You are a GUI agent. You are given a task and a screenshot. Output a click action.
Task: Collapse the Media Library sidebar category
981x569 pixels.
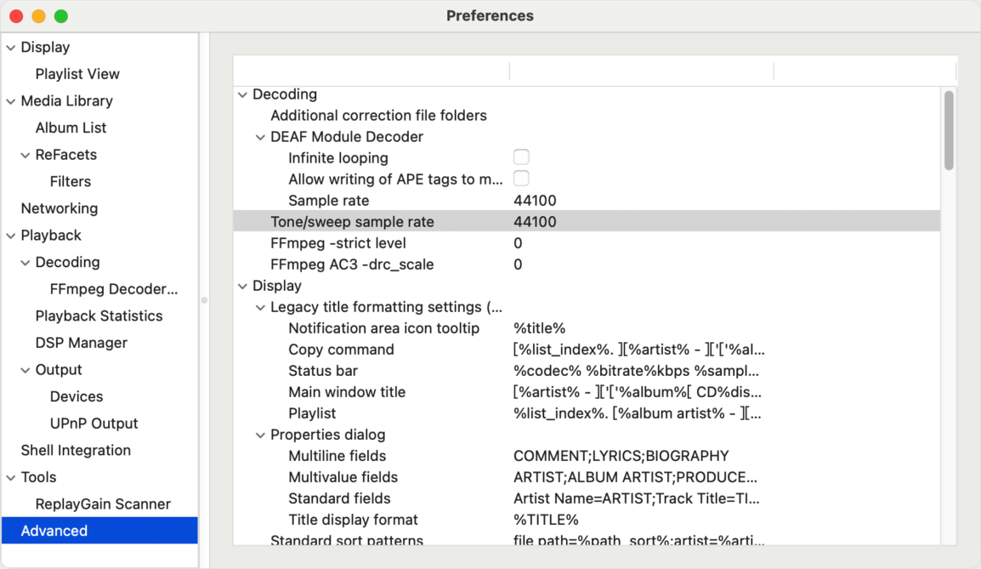pos(11,101)
